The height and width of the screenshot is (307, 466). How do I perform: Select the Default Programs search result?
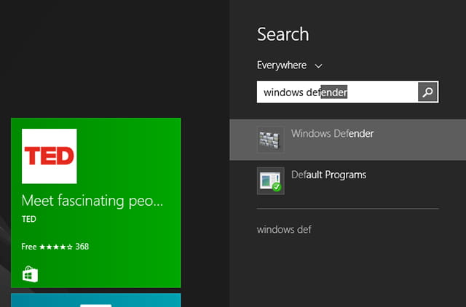(348, 181)
